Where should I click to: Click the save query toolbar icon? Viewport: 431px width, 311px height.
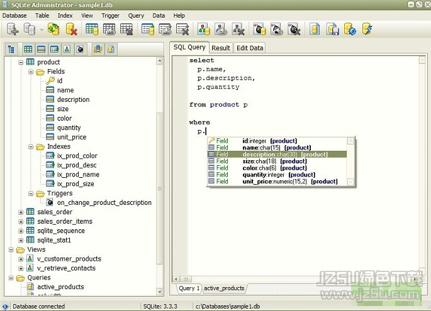333,29
